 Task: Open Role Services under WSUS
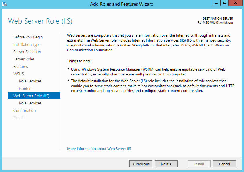pyautogui.click(x=30, y=81)
